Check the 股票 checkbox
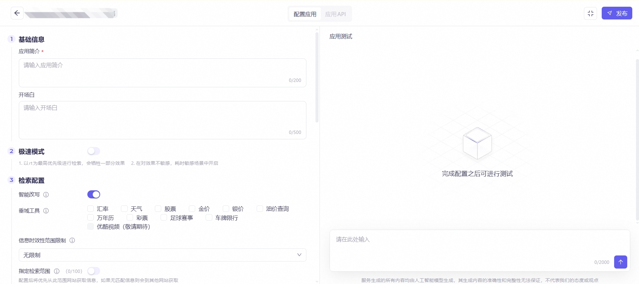Screen dimensions: 639x284 [x=158, y=208]
